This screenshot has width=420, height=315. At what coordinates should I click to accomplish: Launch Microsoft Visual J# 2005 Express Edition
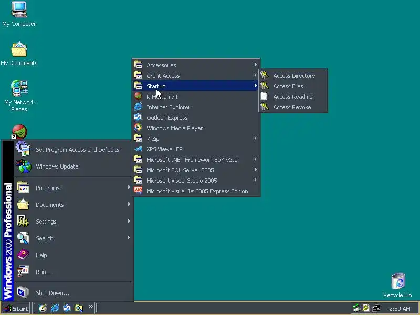click(196, 191)
